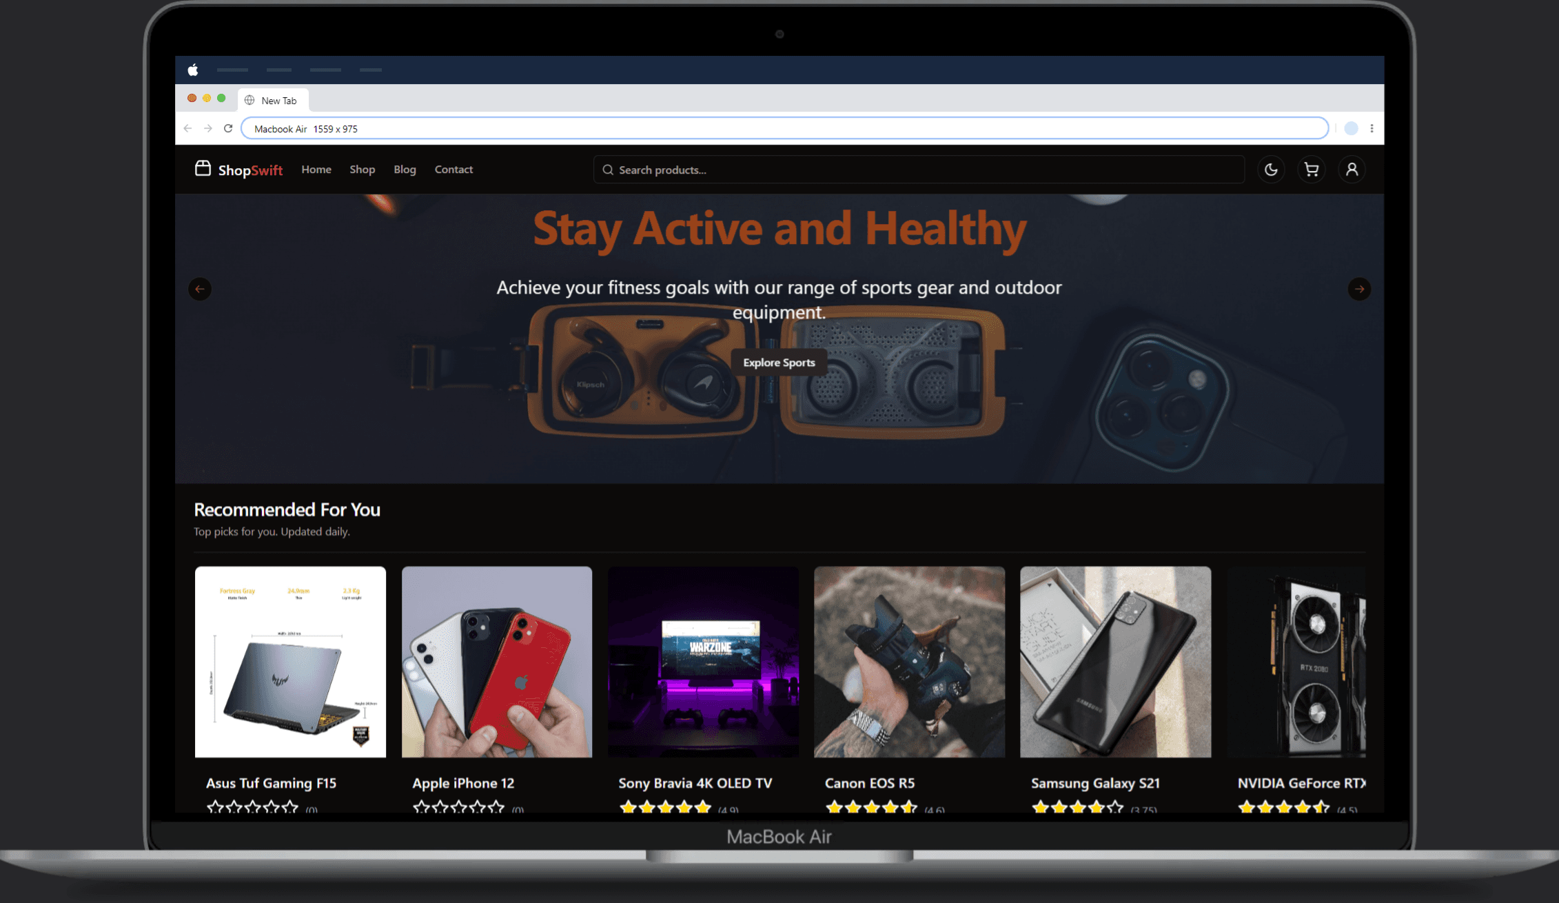
Task: Toggle dark mode with moon icon
Action: click(x=1271, y=169)
